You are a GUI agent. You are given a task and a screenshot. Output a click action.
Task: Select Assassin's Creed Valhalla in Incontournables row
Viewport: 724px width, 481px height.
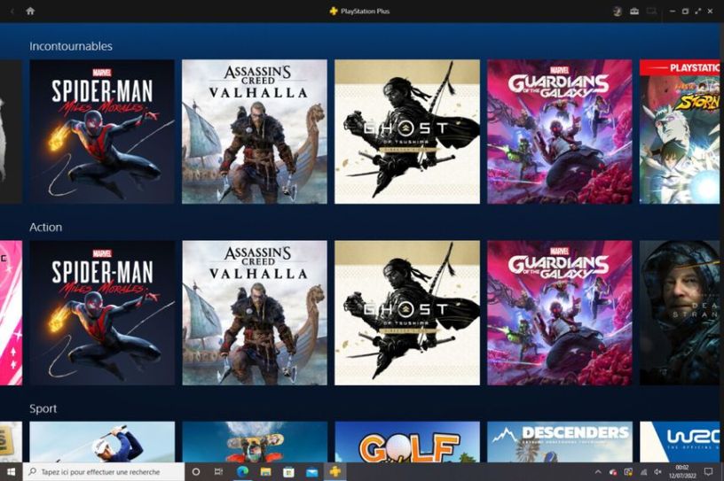click(x=255, y=131)
